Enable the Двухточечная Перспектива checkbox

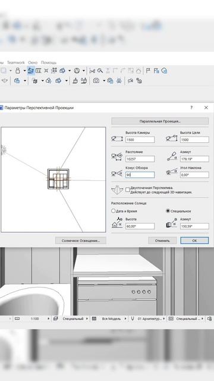(128, 190)
